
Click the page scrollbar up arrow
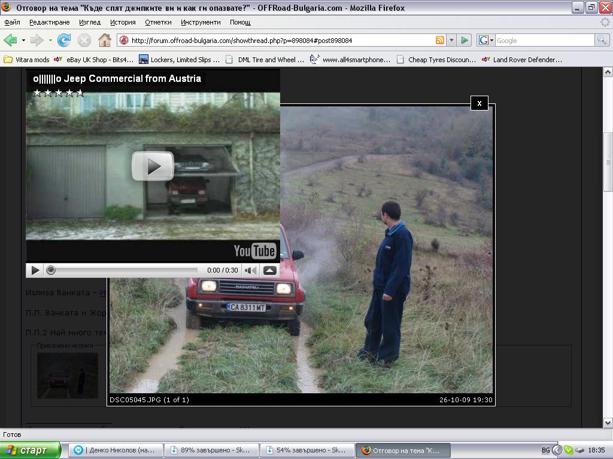tap(608, 72)
